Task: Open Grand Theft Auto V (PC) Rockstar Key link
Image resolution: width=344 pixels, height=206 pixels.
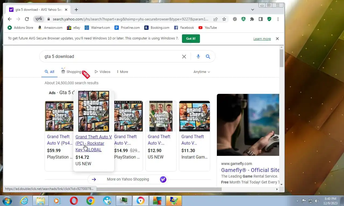Action: point(94,143)
